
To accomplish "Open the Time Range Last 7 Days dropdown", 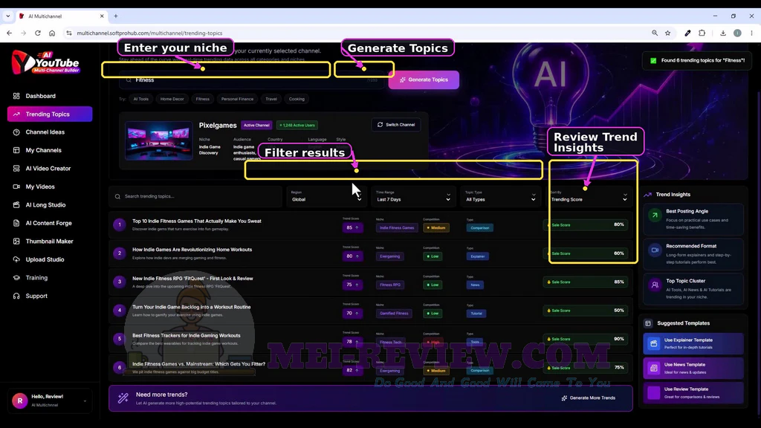I will [x=413, y=196].
